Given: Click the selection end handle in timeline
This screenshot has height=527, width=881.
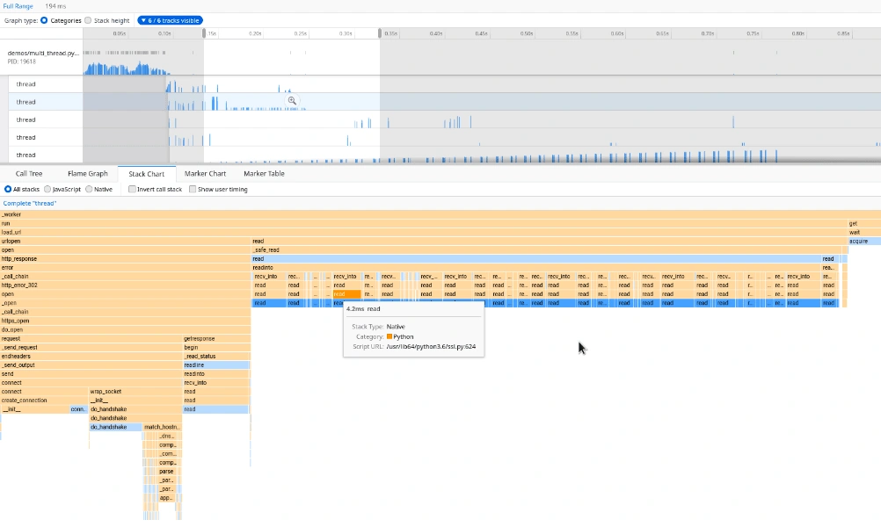Looking at the screenshot, I should point(380,33).
